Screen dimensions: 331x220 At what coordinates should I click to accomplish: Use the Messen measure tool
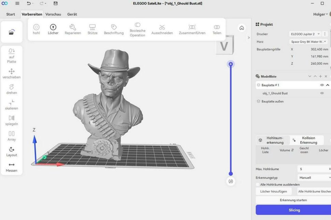12,167
